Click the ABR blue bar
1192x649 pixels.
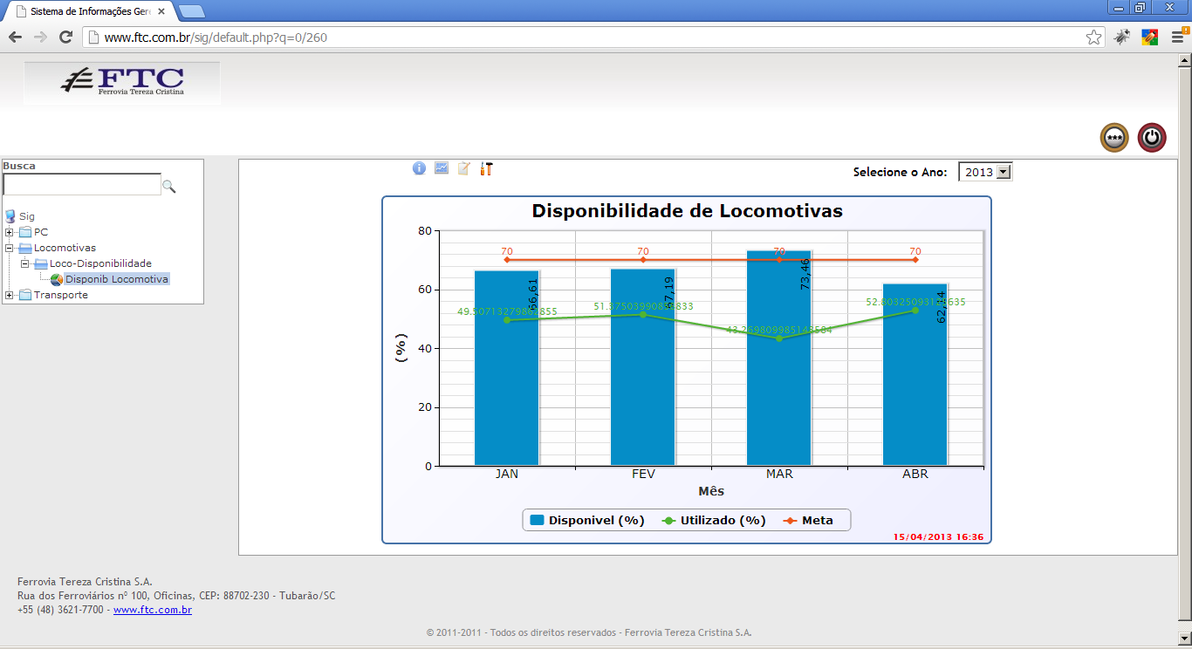click(x=915, y=374)
